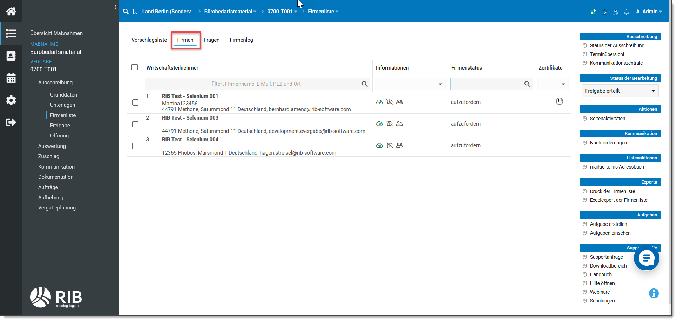Open Grunddaten in the sidebar menu

tap(63, 95)
